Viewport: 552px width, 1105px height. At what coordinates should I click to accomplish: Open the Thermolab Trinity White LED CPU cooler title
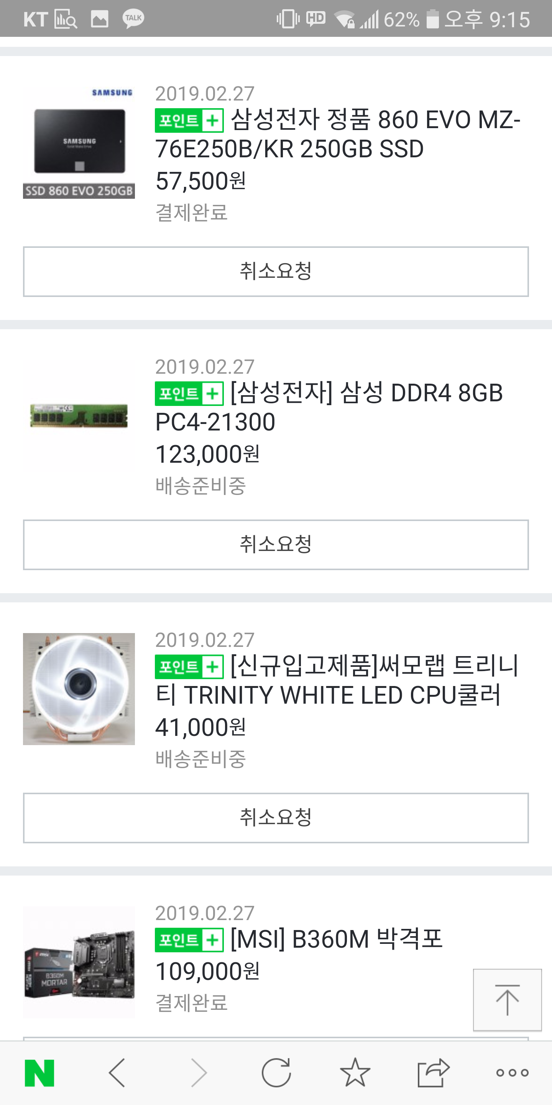(337, 680)
